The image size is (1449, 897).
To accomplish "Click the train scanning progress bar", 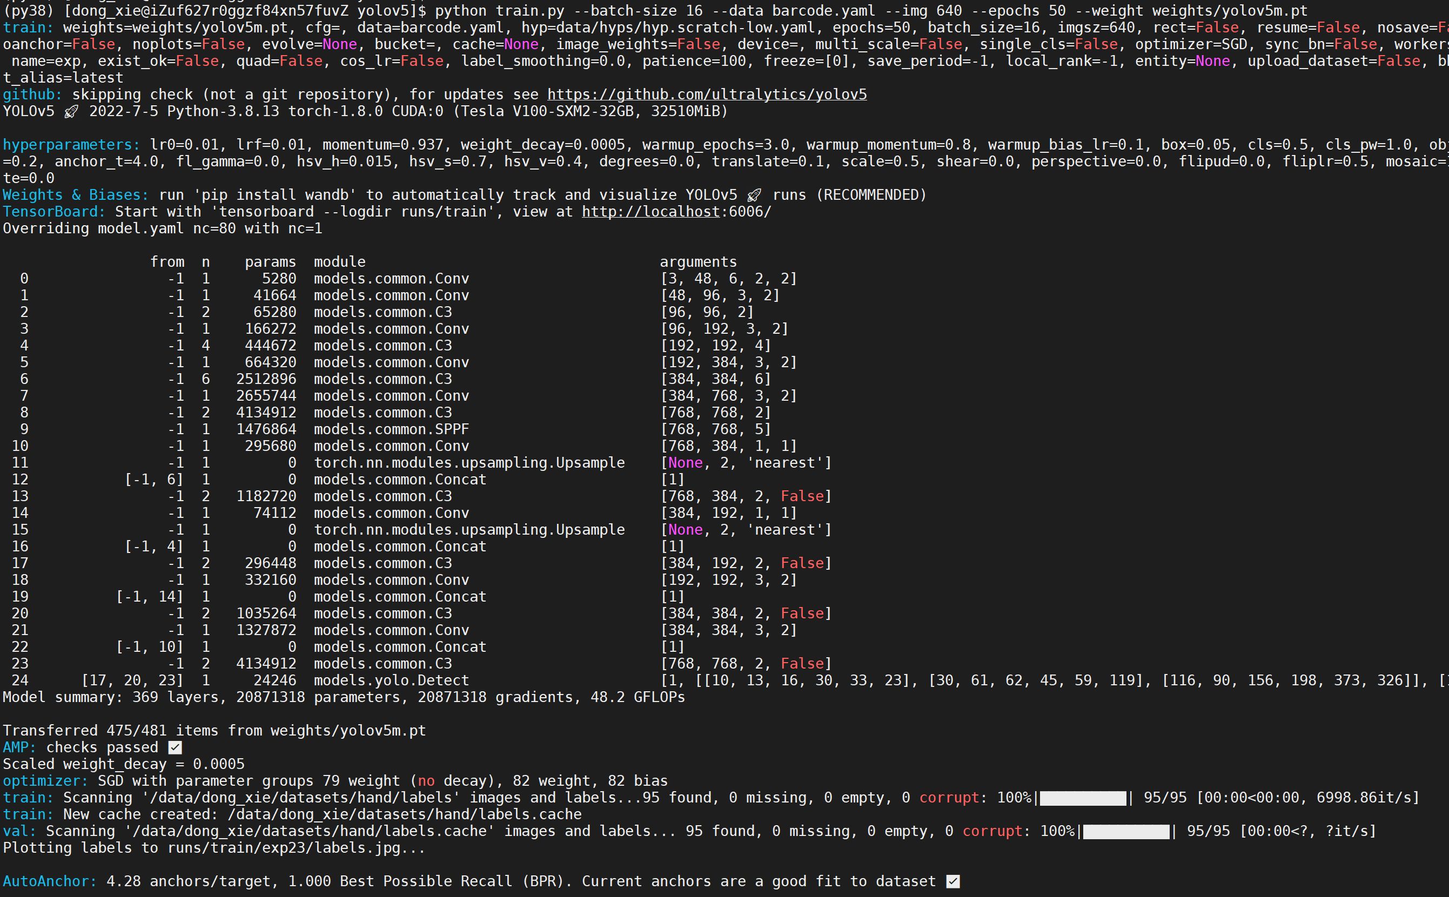I will (x=1083, y=798).
